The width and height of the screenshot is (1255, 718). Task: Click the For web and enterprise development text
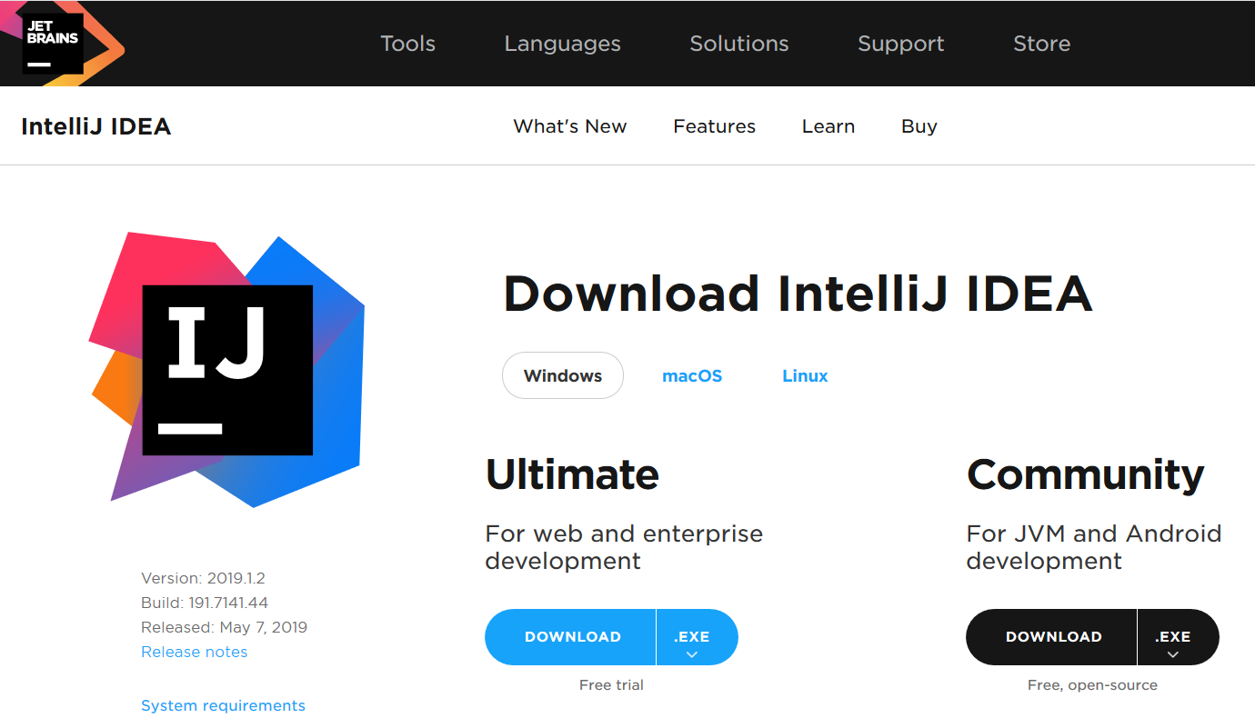(x=624, y=547)
